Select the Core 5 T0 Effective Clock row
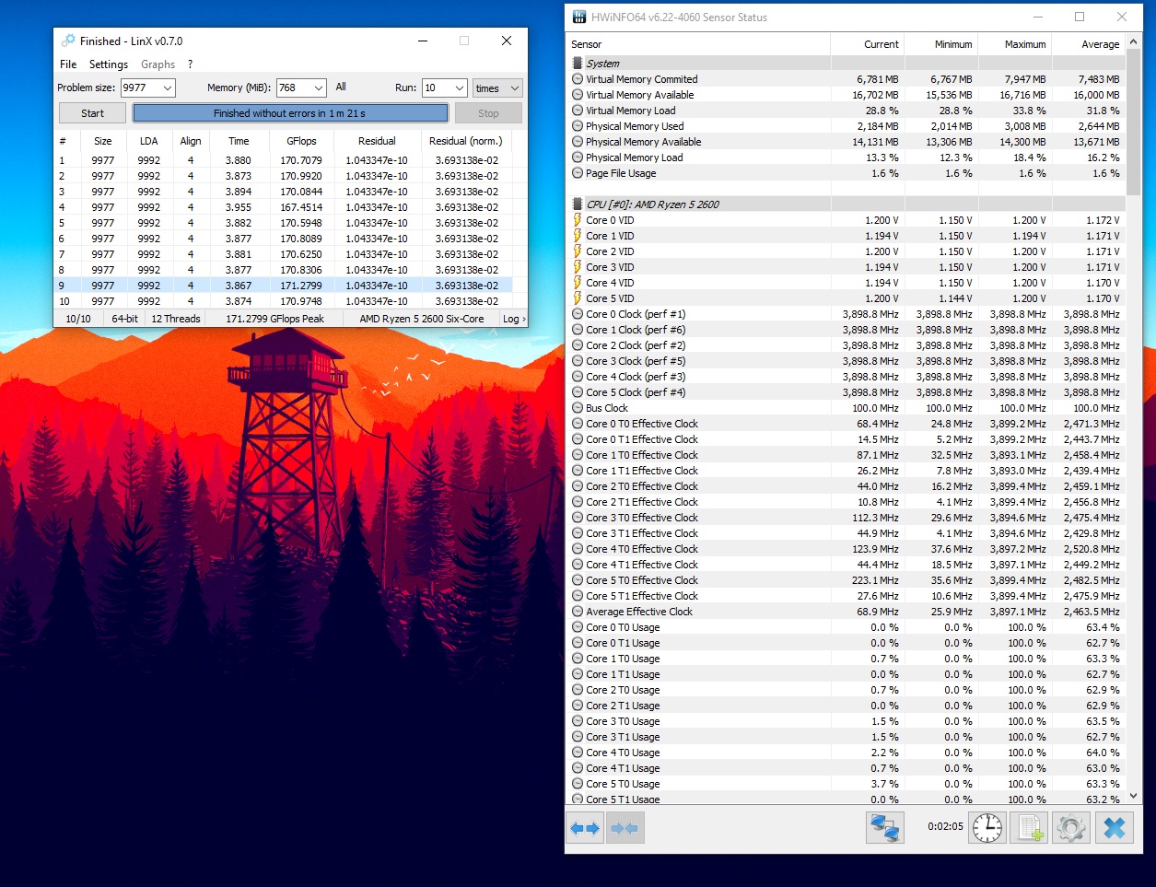 click(x=846, y=580)
